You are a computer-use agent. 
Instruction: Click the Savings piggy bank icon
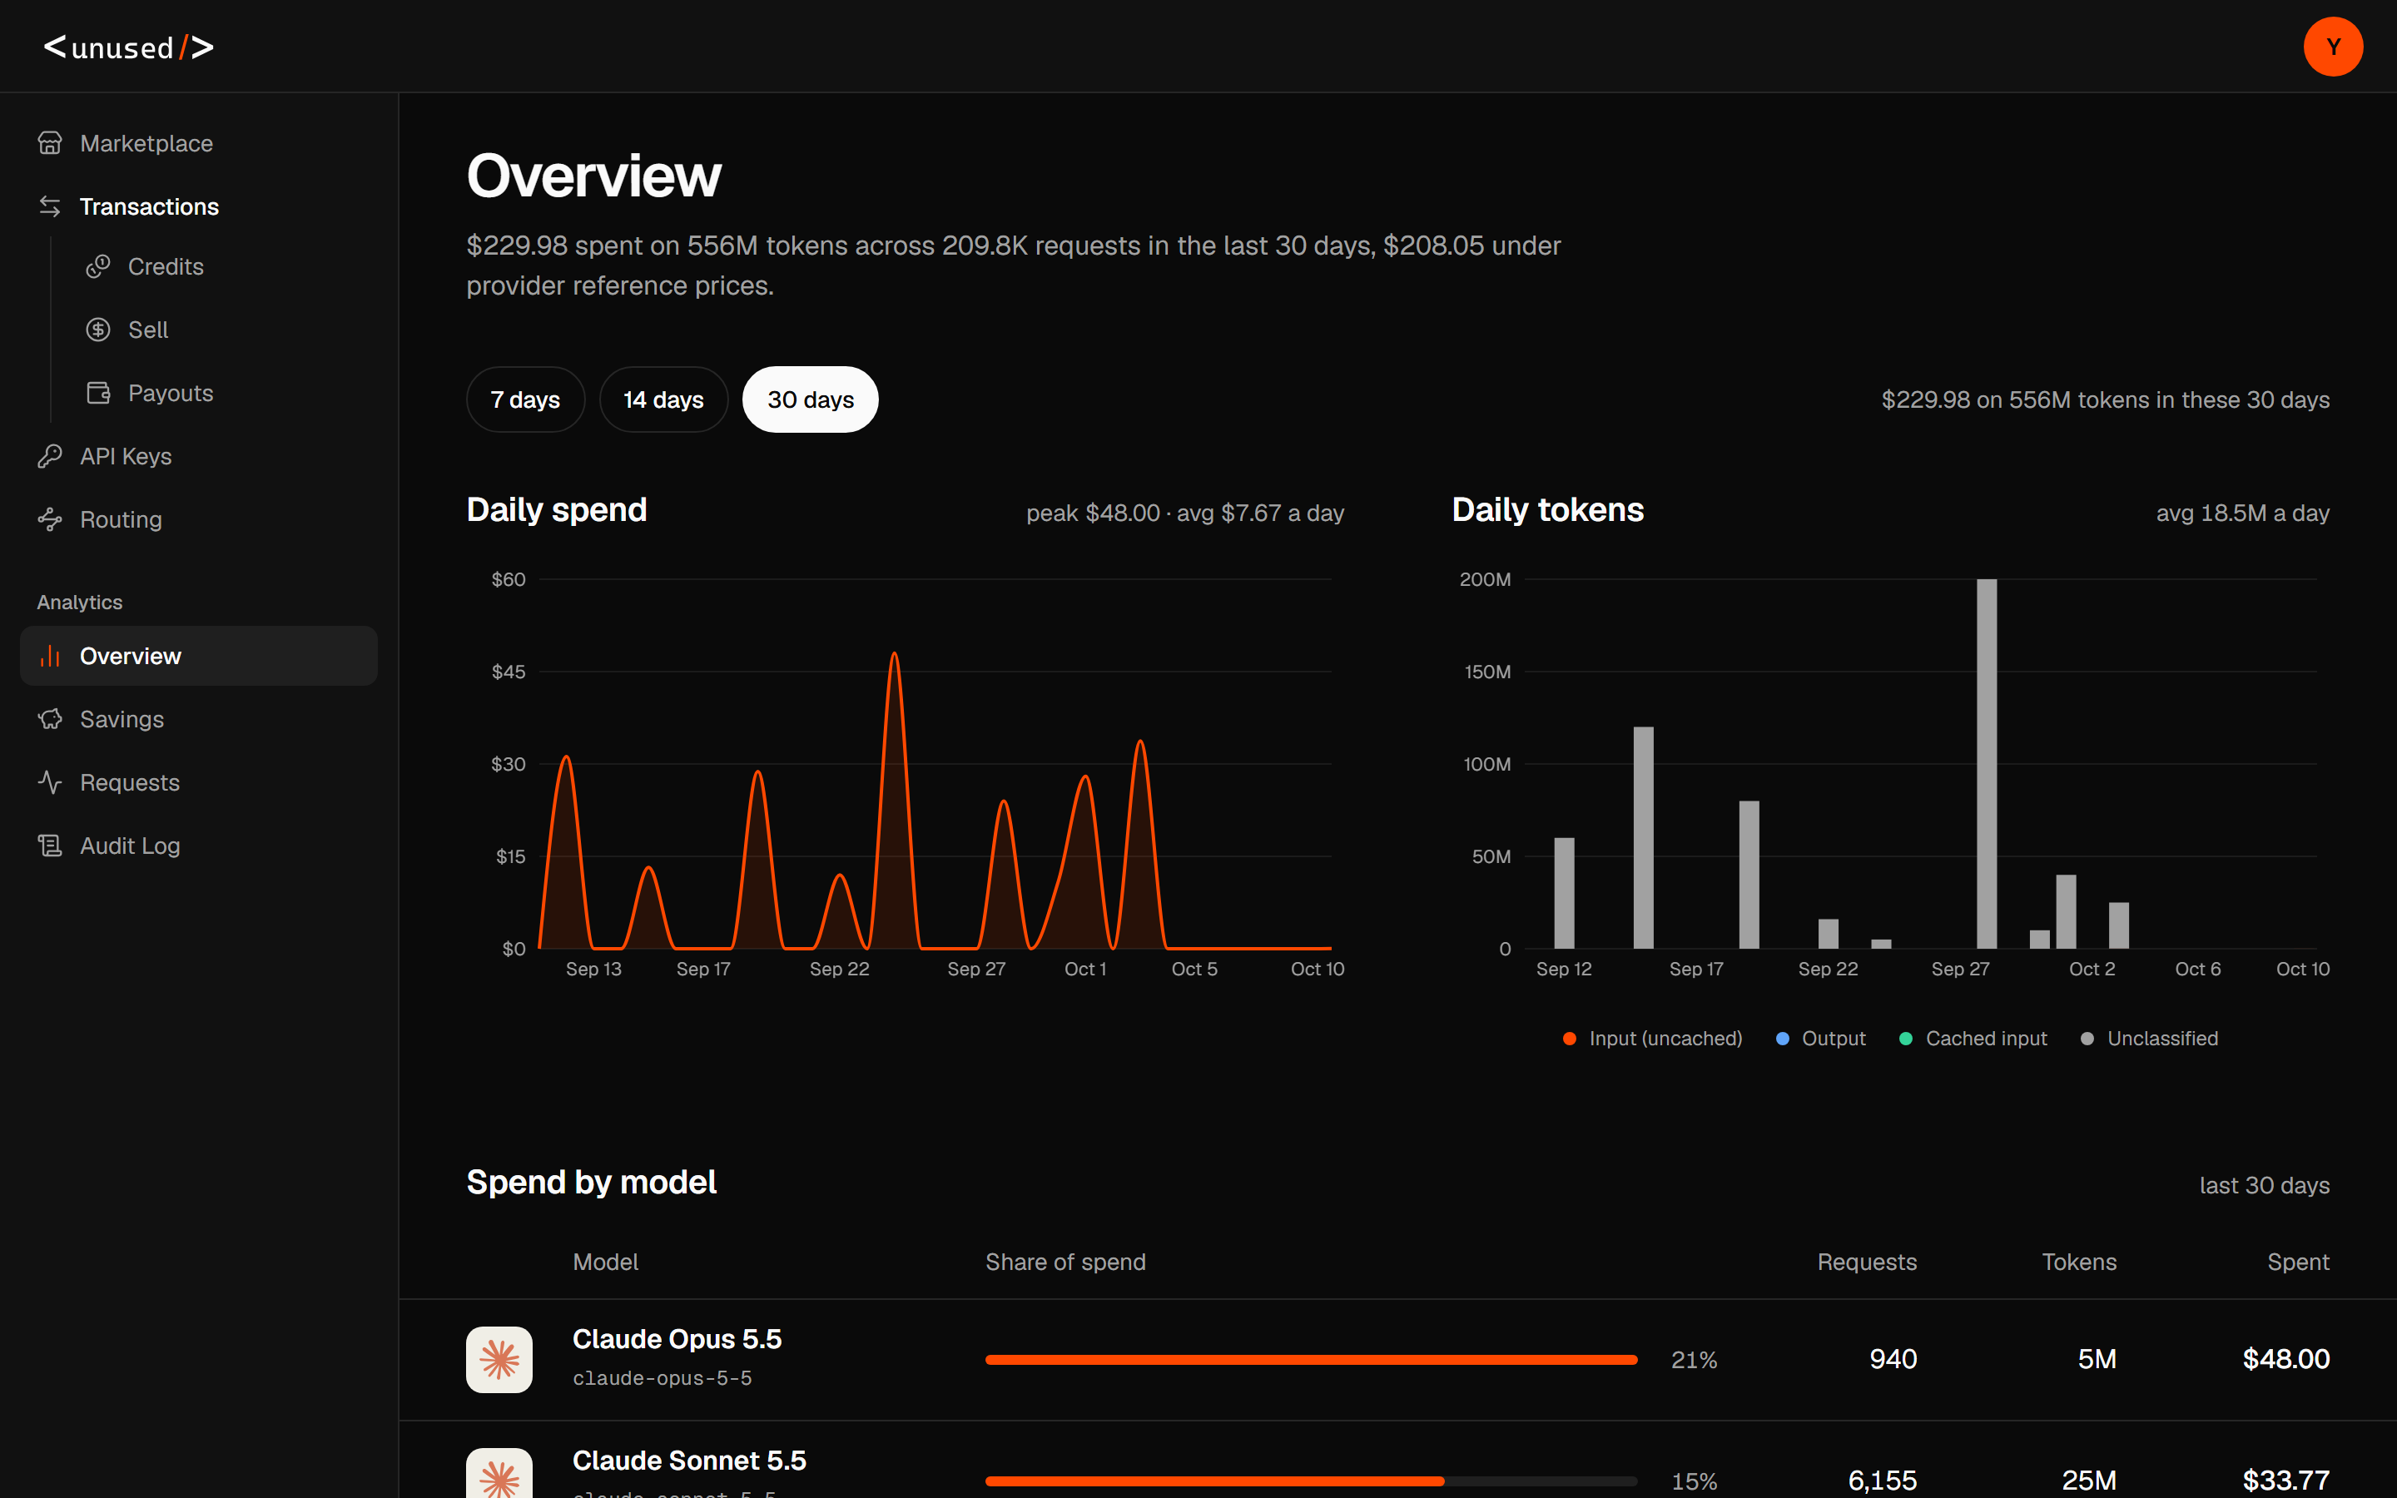[x=50, y=719]
